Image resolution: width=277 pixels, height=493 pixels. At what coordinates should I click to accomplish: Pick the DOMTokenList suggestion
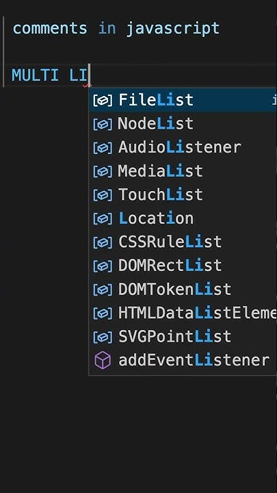tap(183, 289)
